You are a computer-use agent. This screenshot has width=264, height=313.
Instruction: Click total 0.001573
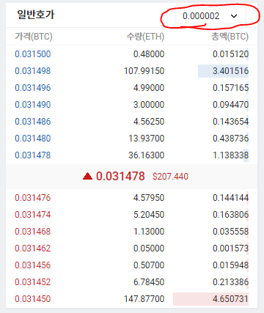(x=230, y=248)
